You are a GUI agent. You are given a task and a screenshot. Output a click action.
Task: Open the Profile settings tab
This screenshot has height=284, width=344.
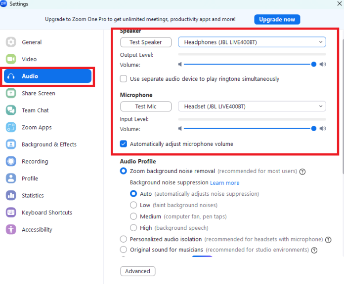click(x=30, y=178)
